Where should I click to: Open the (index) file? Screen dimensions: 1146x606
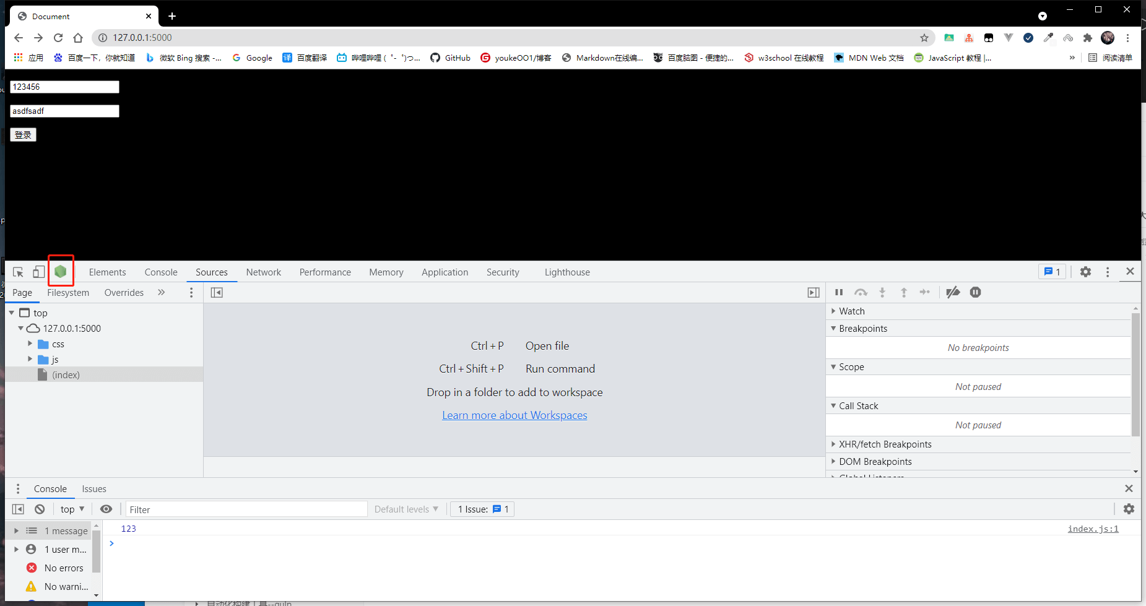point(66,375)
